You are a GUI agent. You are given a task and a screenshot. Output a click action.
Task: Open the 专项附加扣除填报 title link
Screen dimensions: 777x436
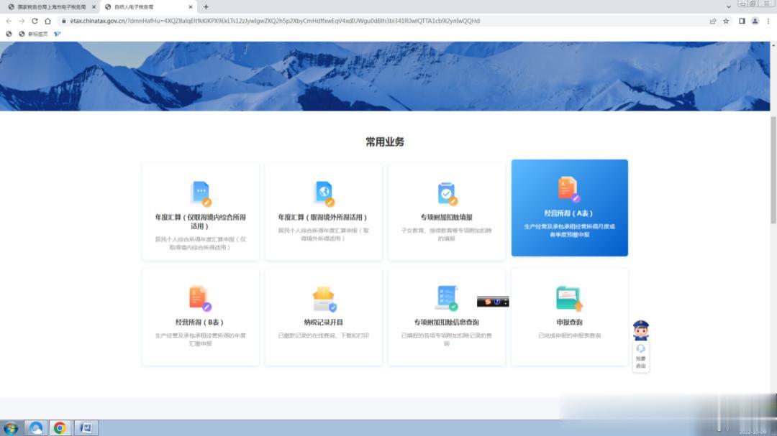[447, 217]
